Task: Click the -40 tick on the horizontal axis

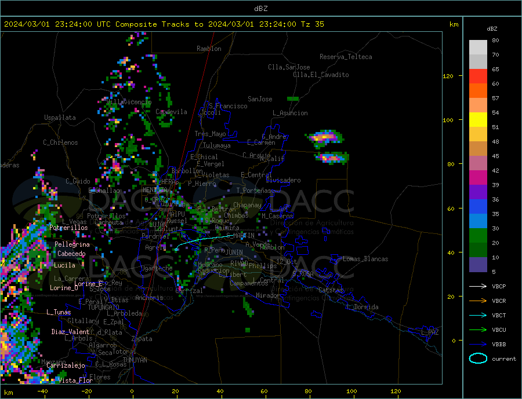Action: pyautogui.click(x=42, y=391)
